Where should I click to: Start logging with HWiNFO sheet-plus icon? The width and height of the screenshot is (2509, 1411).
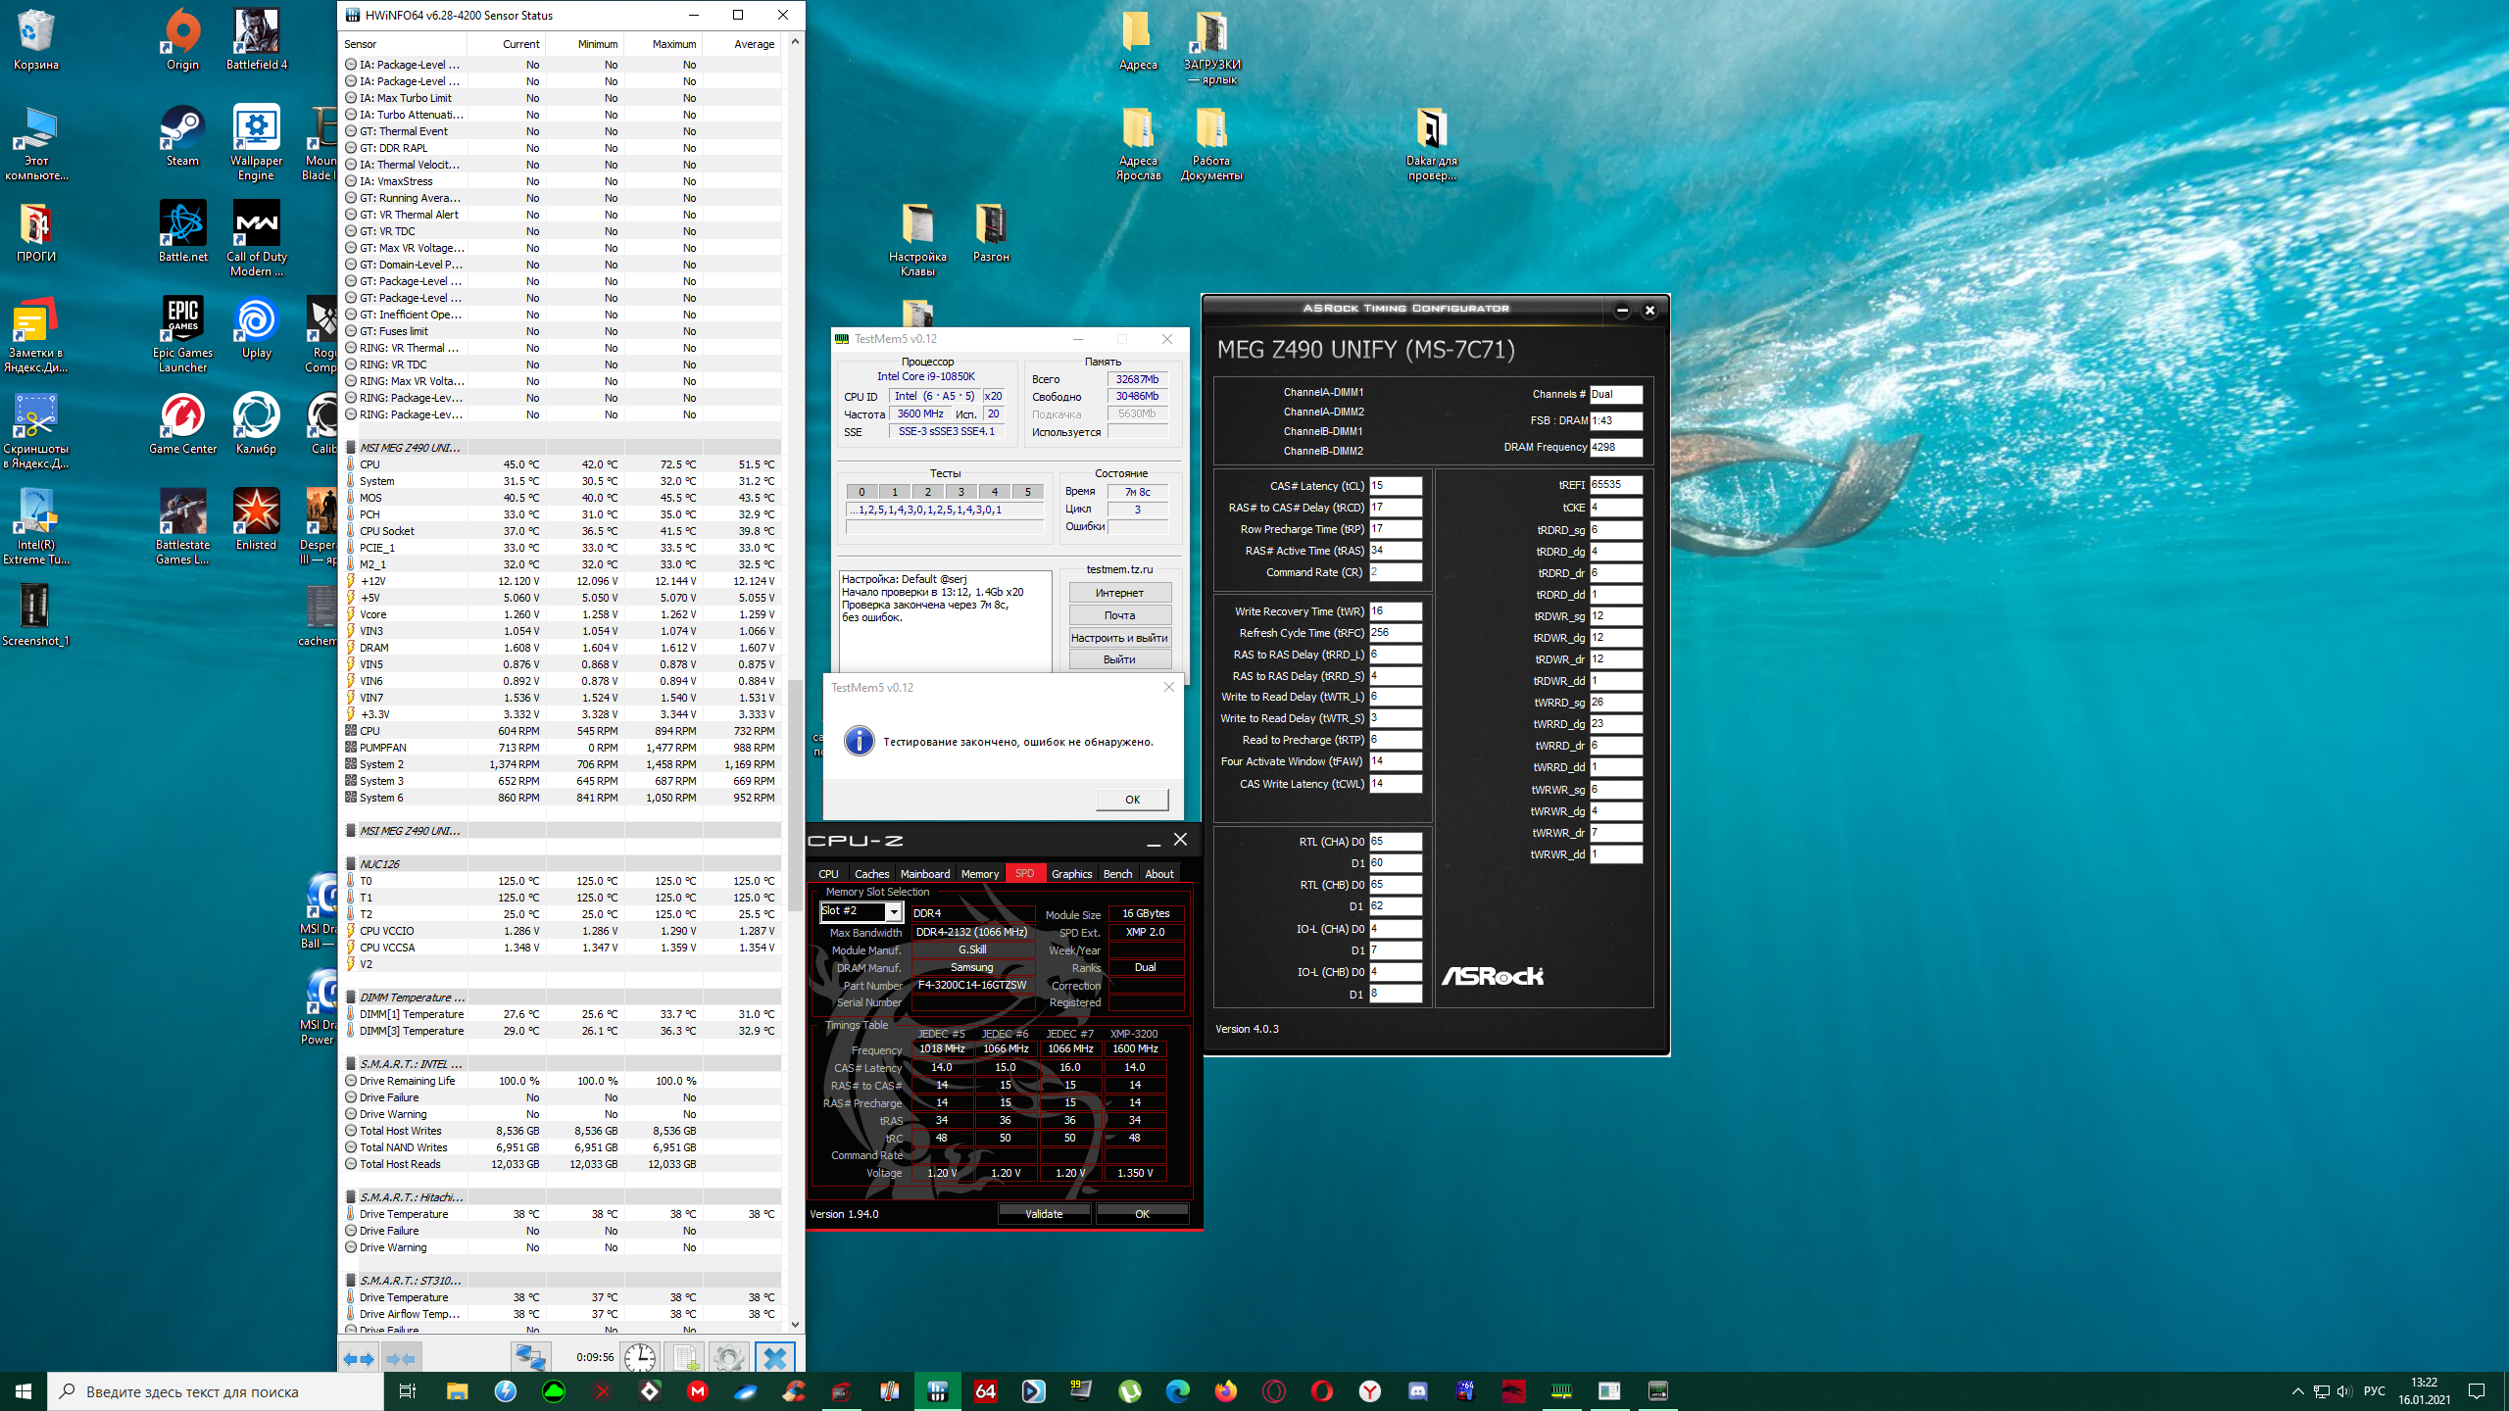[x=685, y=1358]
